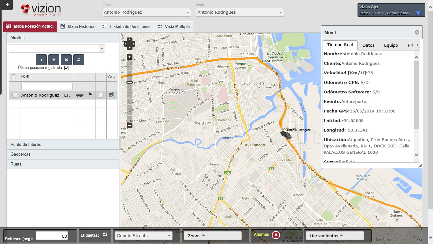Select the Datos tab

click(368, 45)
